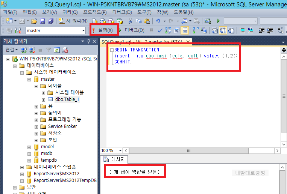
Task: Click the Change Connection icon
Action: [x=18, y=30]
